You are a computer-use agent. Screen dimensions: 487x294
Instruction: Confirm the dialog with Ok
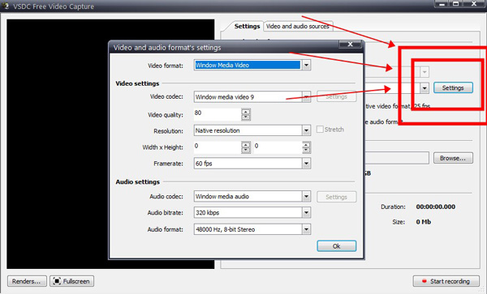click(x=336, y=246)
